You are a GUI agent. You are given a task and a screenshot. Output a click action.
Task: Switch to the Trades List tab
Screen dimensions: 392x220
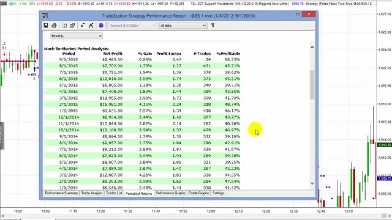tap(114, 193)
